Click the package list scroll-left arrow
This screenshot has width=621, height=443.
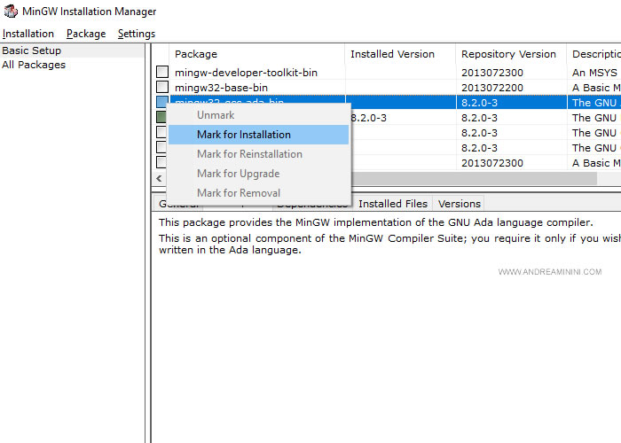point(159,179)
